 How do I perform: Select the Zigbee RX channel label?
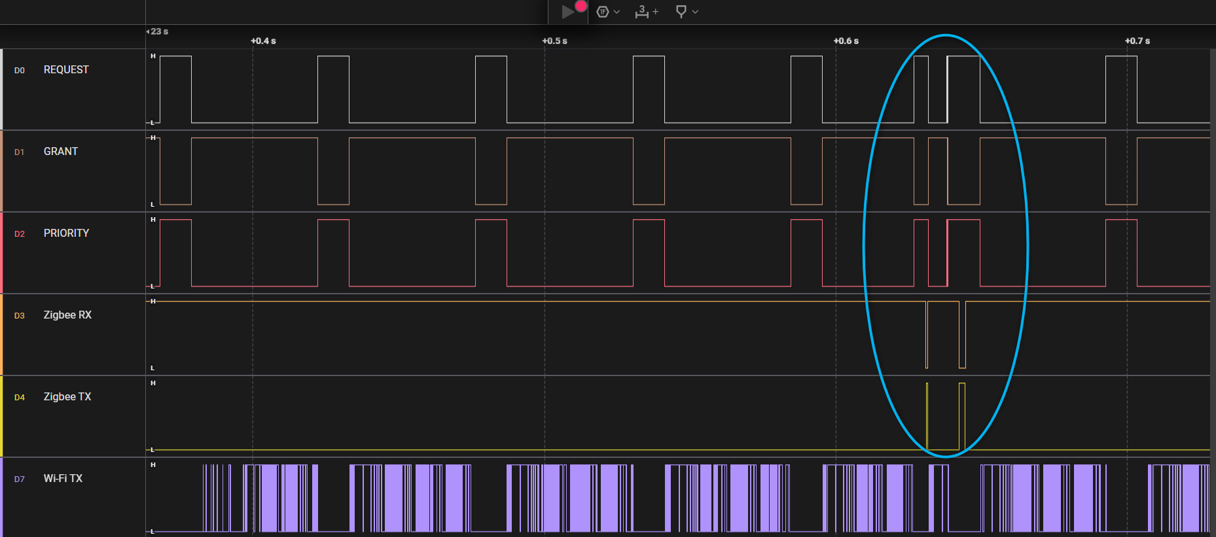coord(67,315)
